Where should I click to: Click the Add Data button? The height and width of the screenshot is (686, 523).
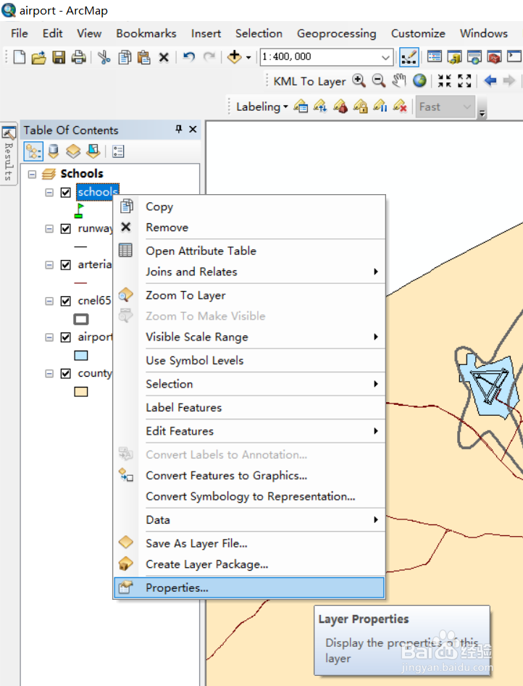(x=235, y=57)
